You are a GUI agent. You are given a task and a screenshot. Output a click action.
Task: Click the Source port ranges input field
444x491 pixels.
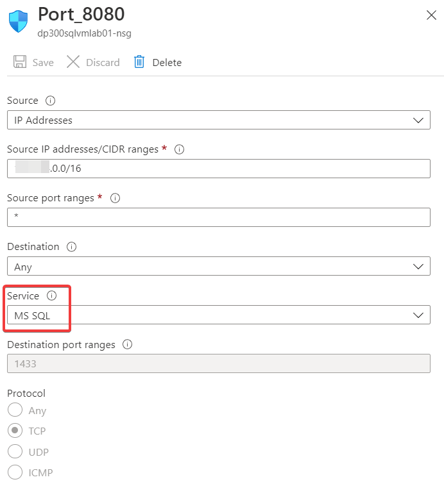click(x=218, y=217)
